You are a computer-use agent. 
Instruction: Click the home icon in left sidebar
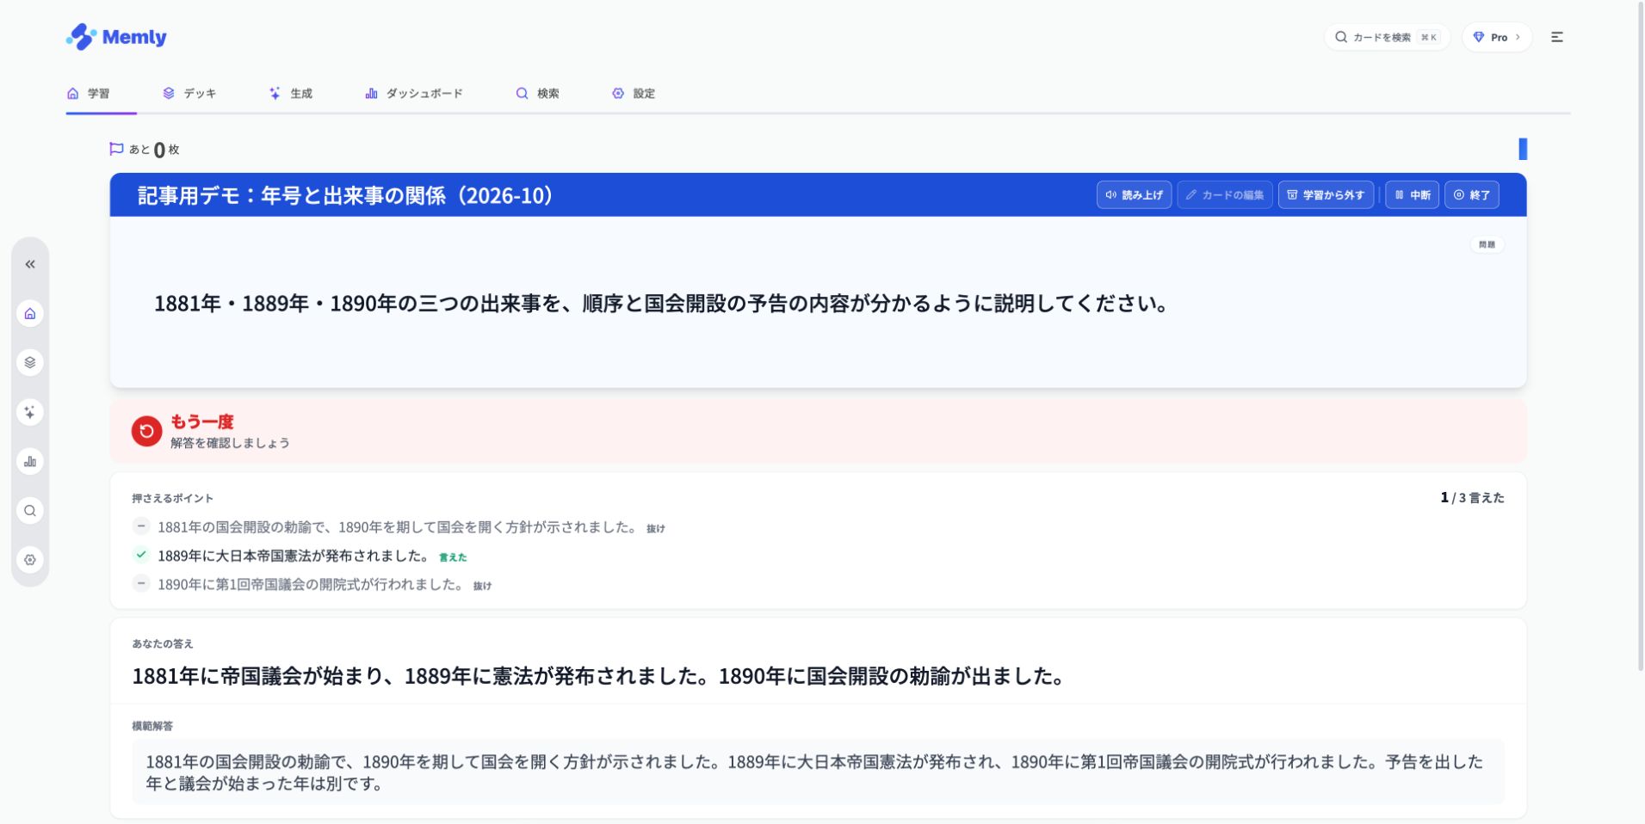point(30,313)
